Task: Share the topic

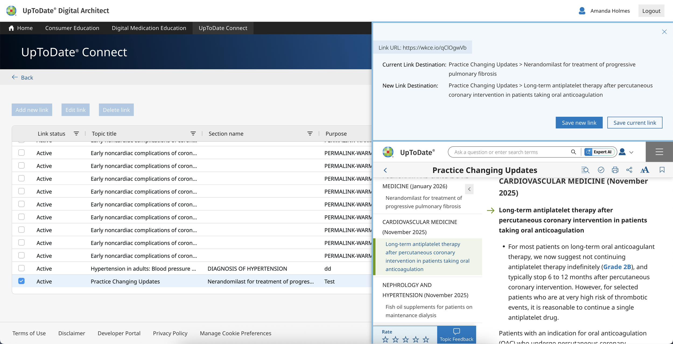Action: click(x=629, y=170)
